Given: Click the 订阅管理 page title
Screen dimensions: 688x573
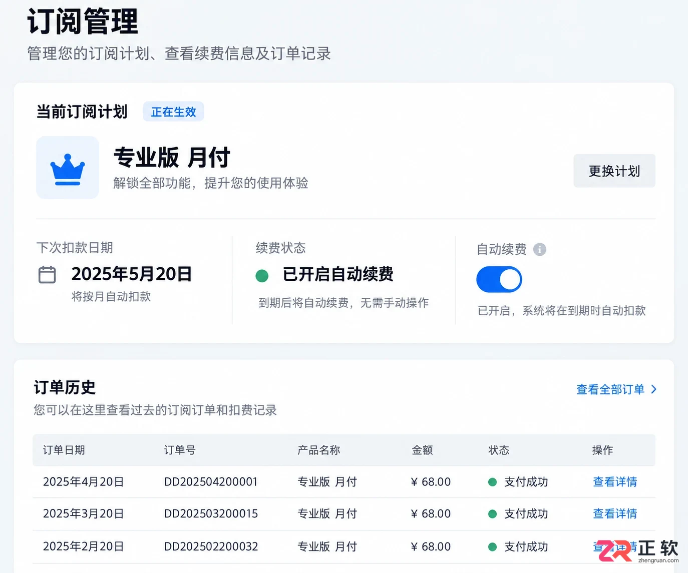Looking at the screenshot, I should click(83, 22).
